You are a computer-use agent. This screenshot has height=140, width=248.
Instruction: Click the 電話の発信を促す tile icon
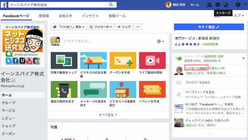tap(64, 89)
